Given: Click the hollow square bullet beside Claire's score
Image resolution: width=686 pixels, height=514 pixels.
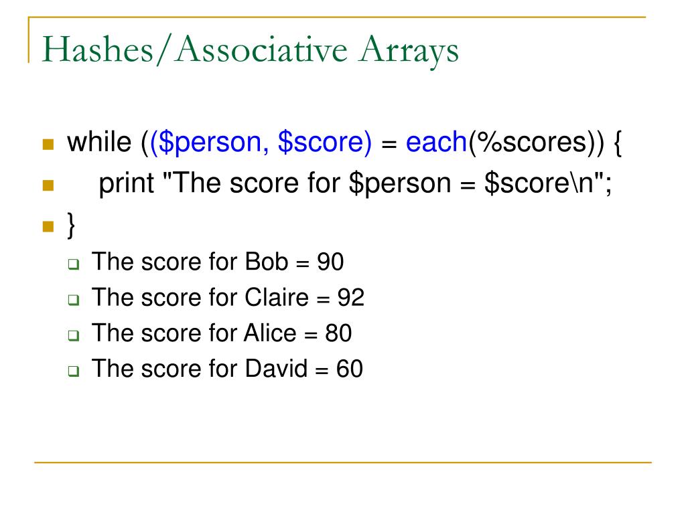Looking at the screenshot, I should click(74, 300).
